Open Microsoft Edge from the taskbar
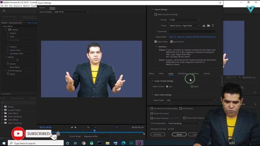260x146 pixels. click(123, 143)
